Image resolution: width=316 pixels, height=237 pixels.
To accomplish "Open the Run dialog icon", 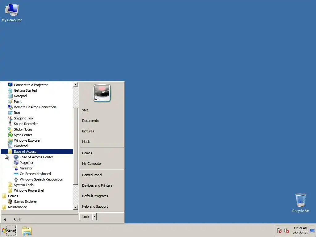I will (10, 113).
